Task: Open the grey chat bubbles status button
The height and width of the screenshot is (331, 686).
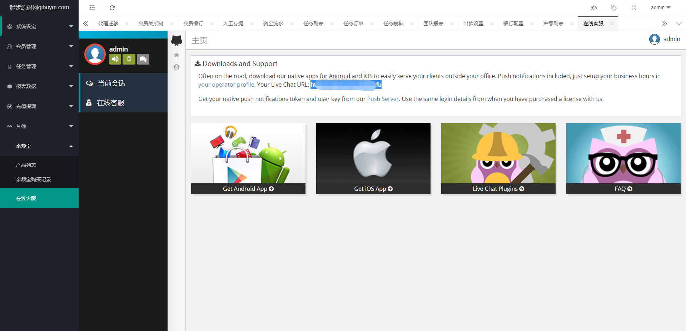Action: [143, 59]
